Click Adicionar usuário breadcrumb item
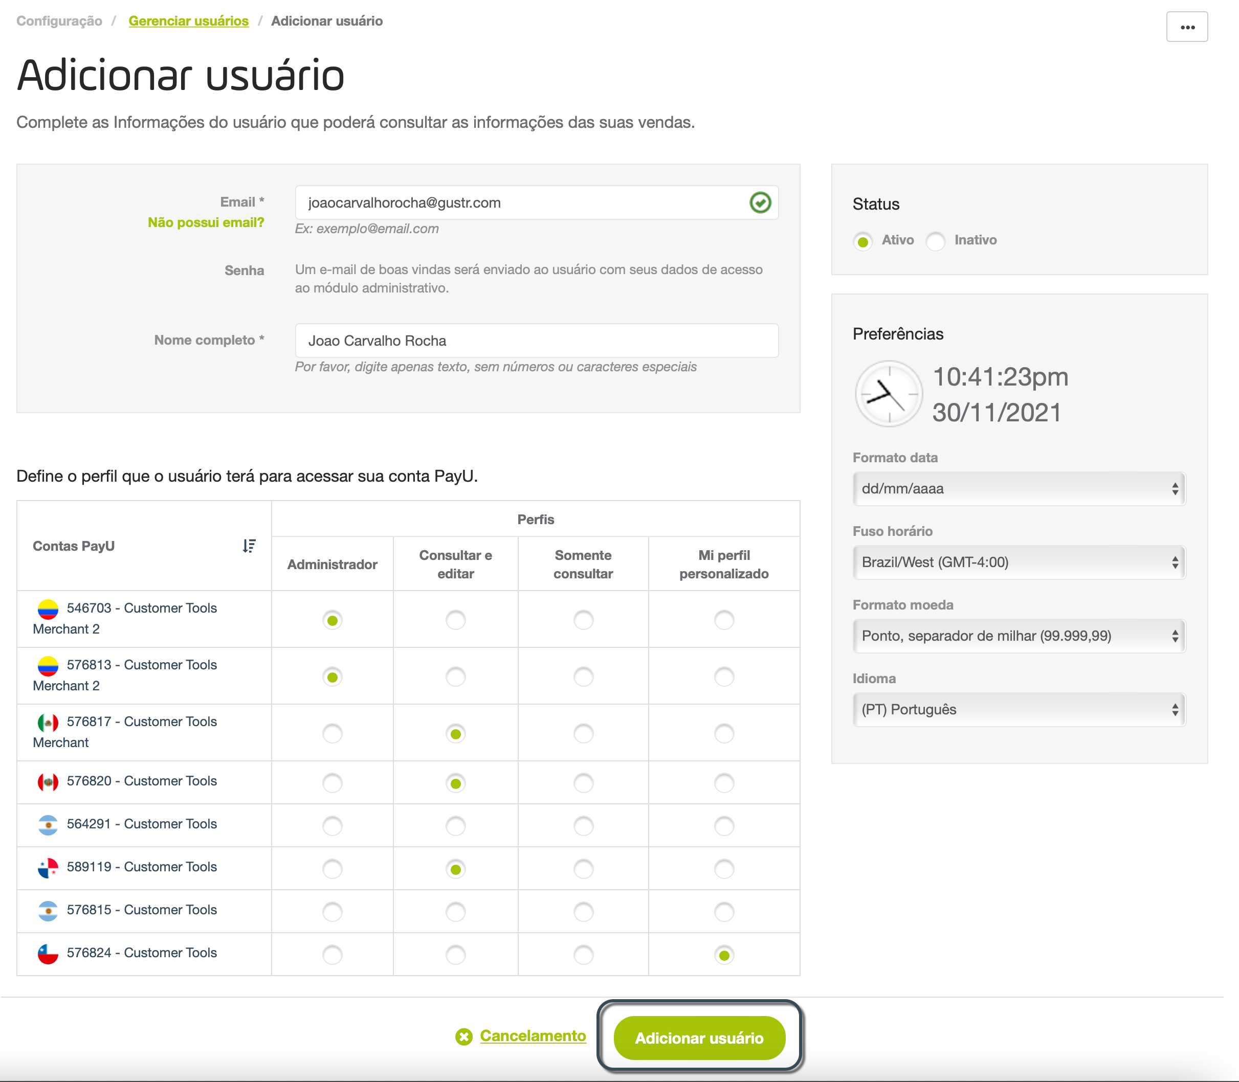Viewport: 1239px width, 1082px height. 327,21
